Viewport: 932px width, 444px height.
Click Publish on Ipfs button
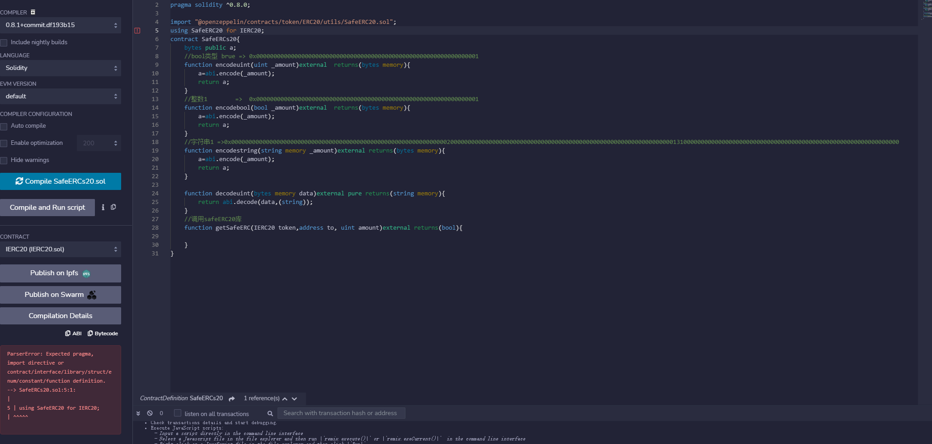point(61,273)
